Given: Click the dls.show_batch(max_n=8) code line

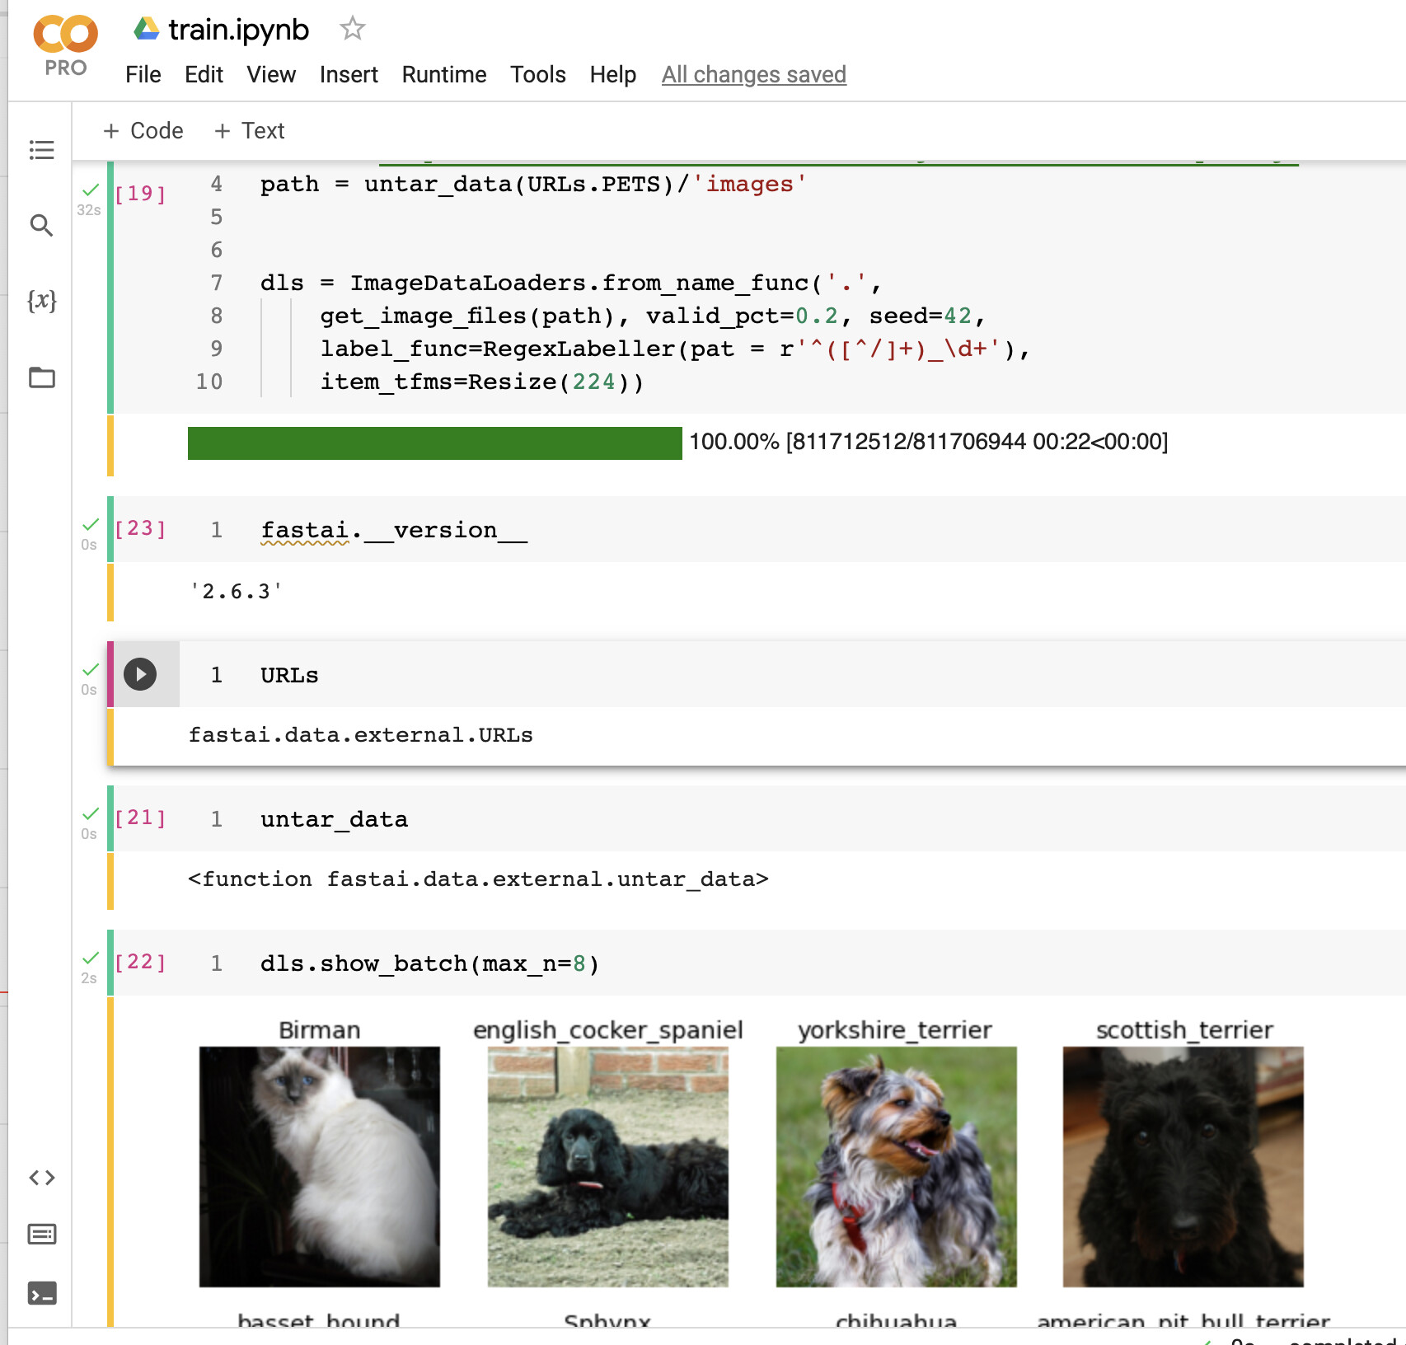Looking at the screenshot, I should click(430, 963).
